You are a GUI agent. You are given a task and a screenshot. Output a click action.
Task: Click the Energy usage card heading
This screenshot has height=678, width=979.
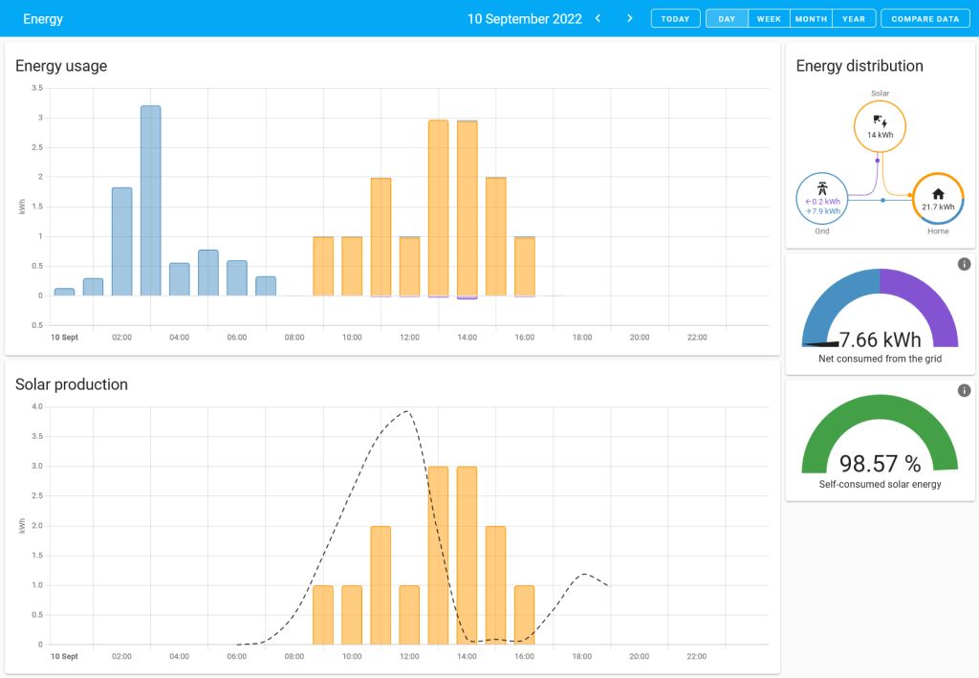[61, 66]
